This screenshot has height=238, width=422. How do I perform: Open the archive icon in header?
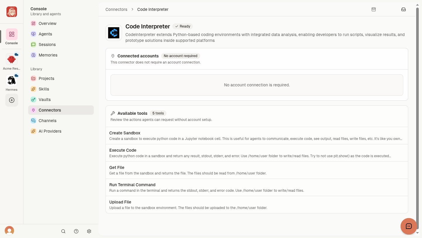374,9
